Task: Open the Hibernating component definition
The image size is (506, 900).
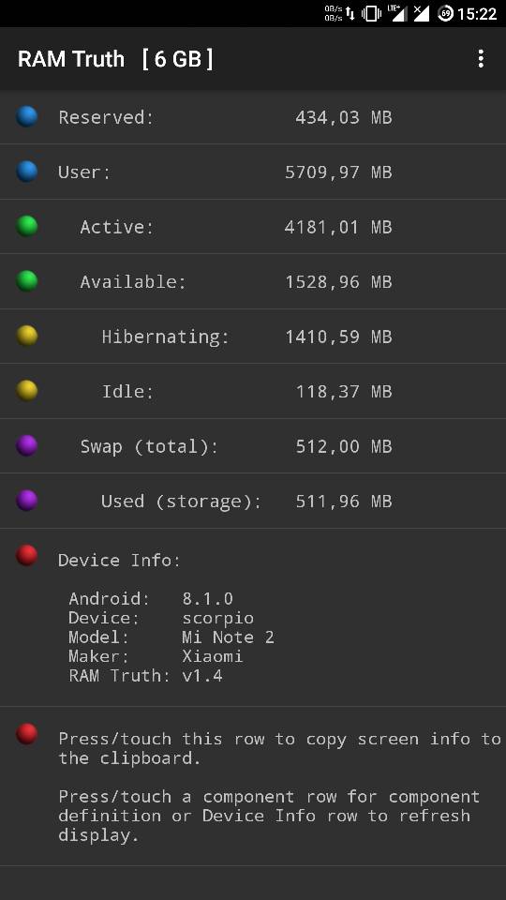Action: pos(253,337)
